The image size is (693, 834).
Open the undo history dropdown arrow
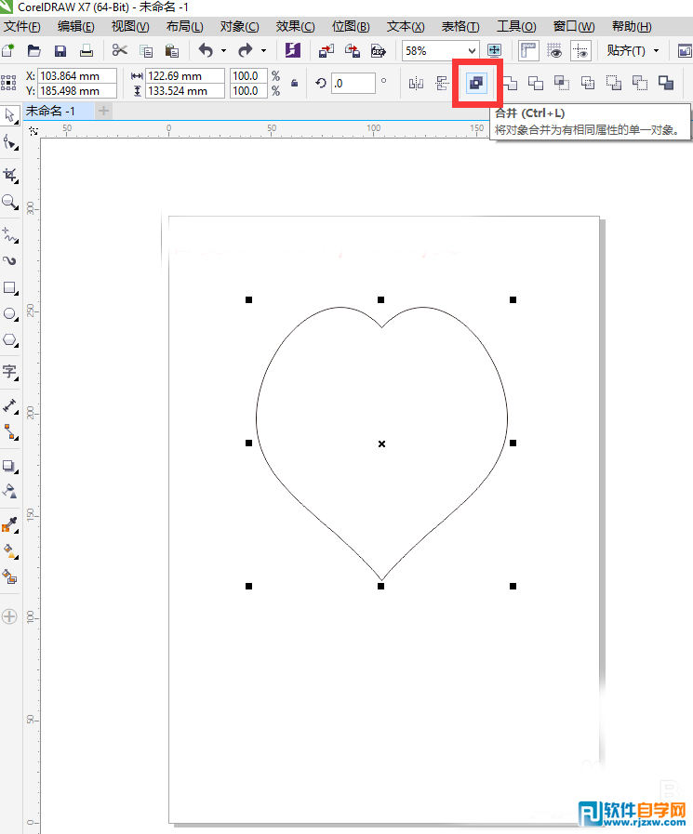point(223,50)
